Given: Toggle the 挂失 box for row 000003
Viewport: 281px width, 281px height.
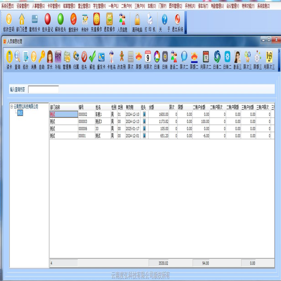Looking at the screenshot, I should (x=144, y=121).
